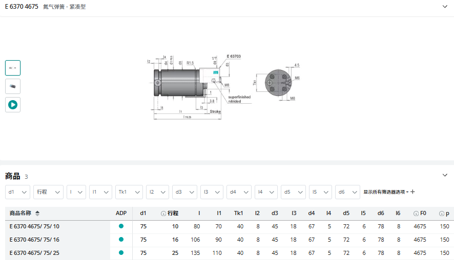Click info icon next to 行程 header
Screen dimensions: 454x260
(x=163, y=214)
